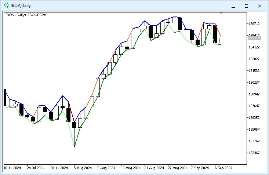Click price scale value 123762
This screenshot has height=175, width=269.
pyautogui.click(x=254, y=141)
